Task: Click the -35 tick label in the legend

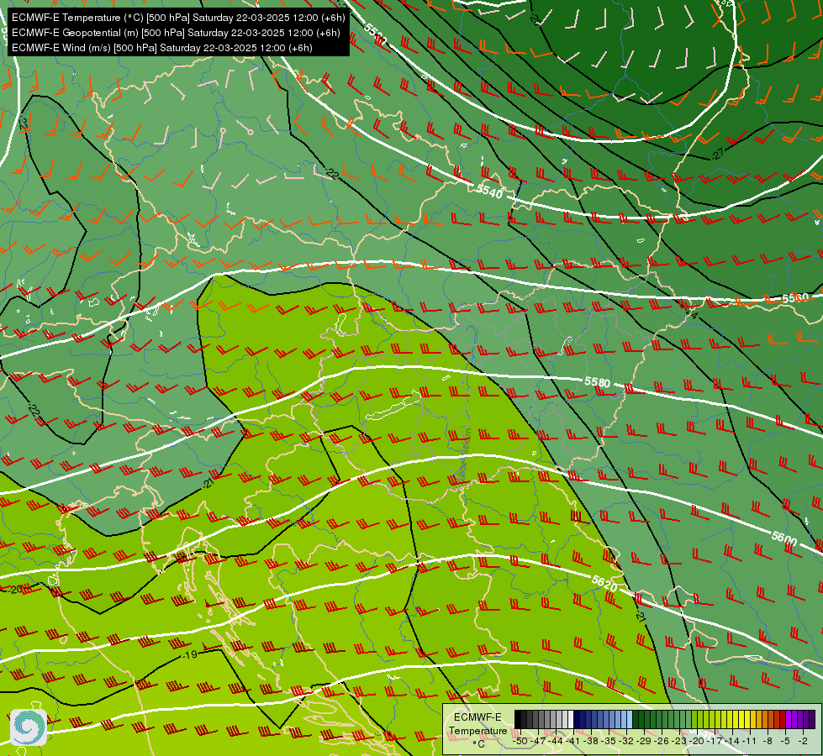Action: coord(609,741)
